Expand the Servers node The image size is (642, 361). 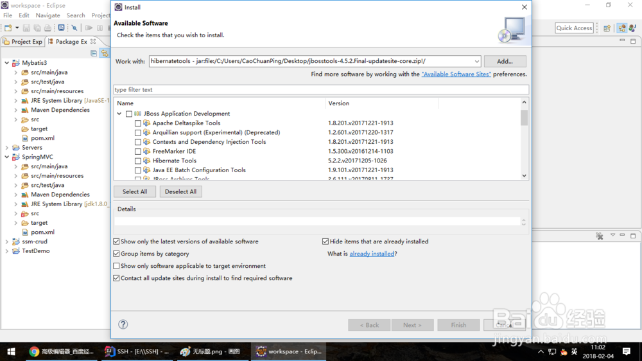7,148
